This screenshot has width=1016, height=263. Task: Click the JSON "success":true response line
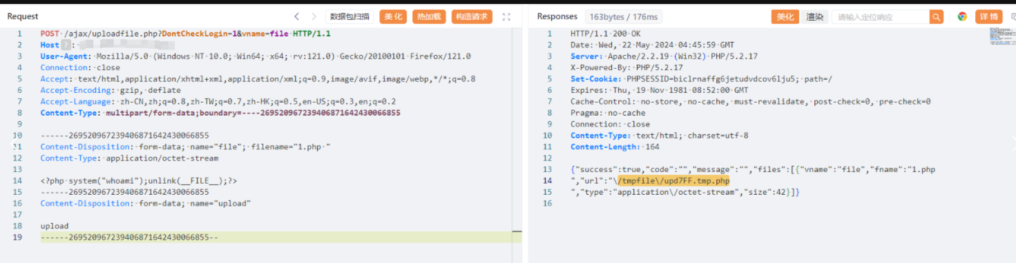753,169
